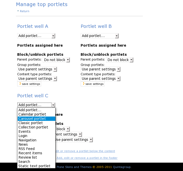
Task: Click save settings button in well B
Action: (93, 84)
